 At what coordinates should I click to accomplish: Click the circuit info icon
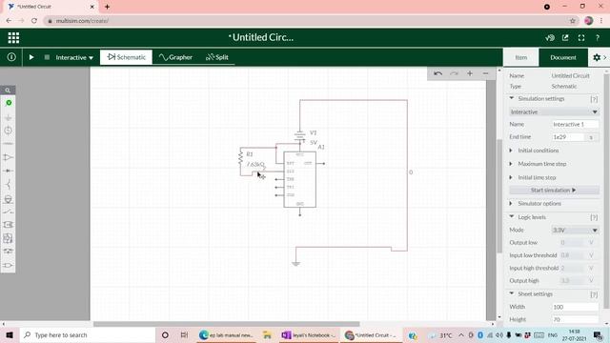click(x=11, y=57)
